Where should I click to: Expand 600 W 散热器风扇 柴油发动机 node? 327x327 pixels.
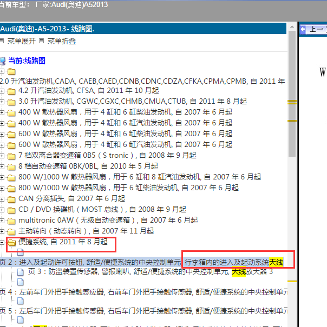pos(2,134)
